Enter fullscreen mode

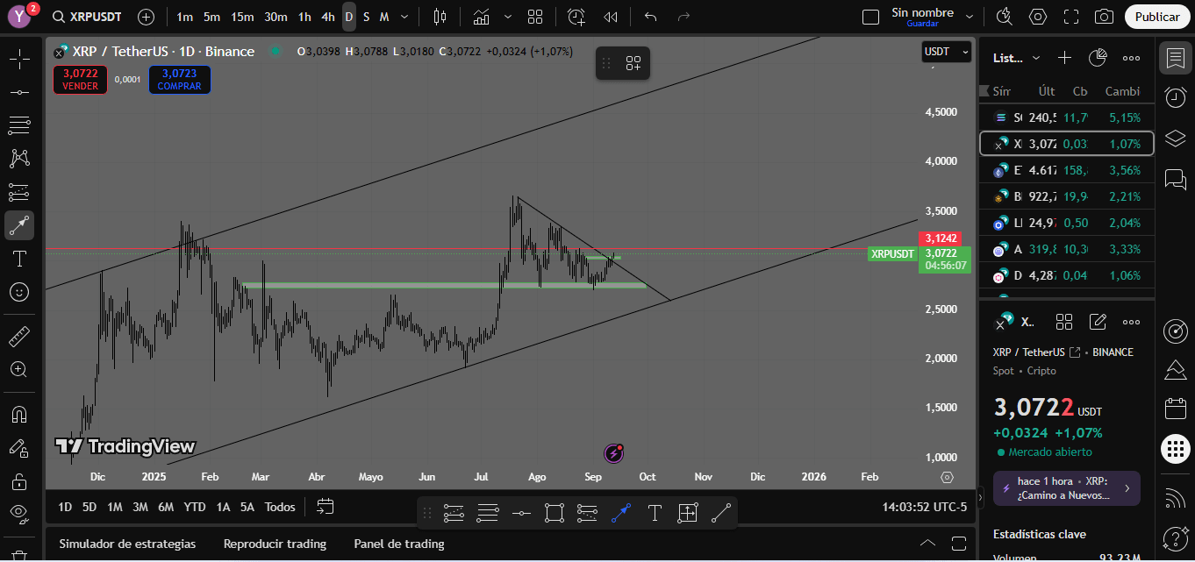pos(1071,17)
